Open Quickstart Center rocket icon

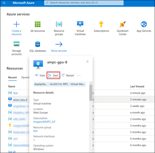(x=123, y=24)
